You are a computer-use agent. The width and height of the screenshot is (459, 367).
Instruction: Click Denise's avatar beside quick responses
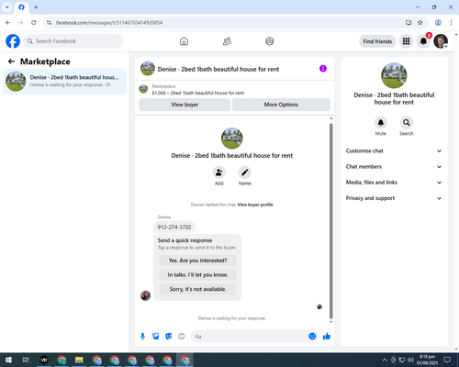coord(146,295)
